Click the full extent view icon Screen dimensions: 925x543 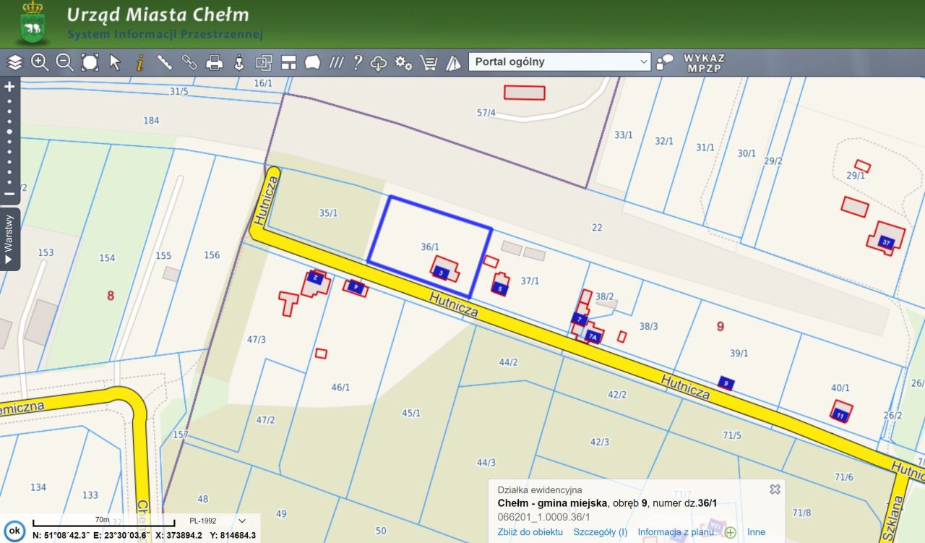pos(90,62)
